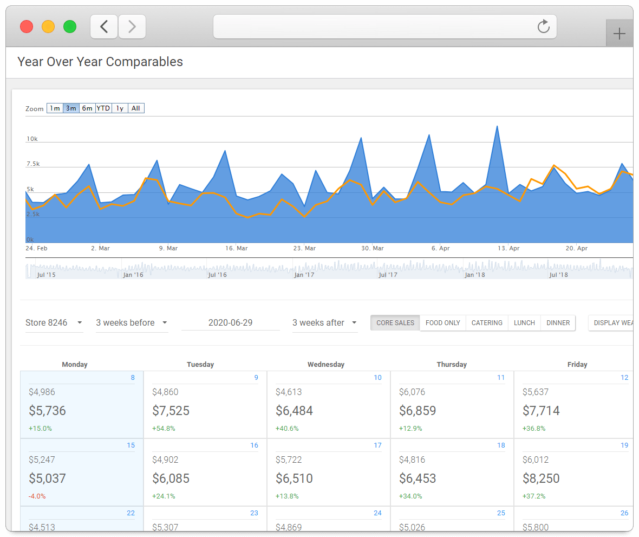Open the 3 weeks after dropdown
Viewport: 639px width, 537px height.
tap(353, 322)
